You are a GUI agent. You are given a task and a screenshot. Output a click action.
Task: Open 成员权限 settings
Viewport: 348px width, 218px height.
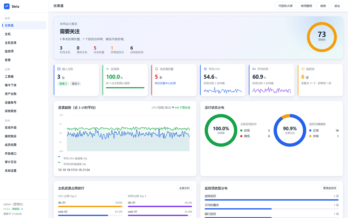[24, 145]
